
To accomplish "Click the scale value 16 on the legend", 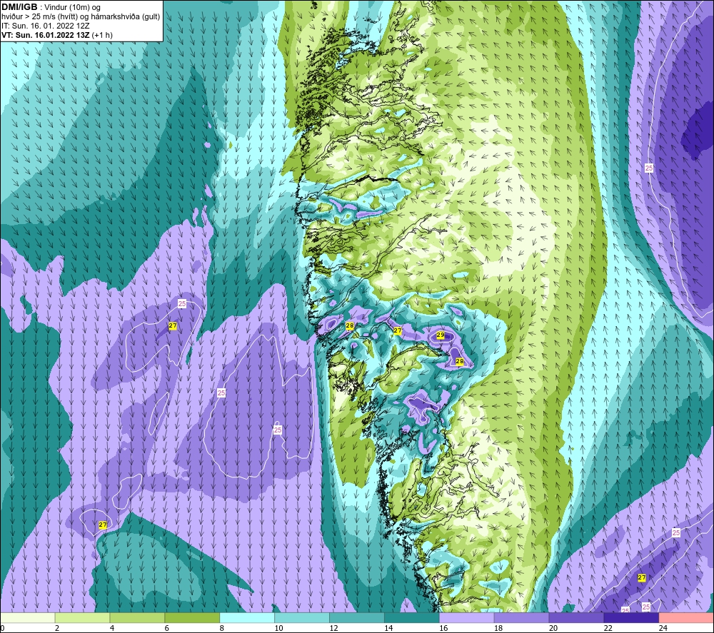I will pos(443,628).
